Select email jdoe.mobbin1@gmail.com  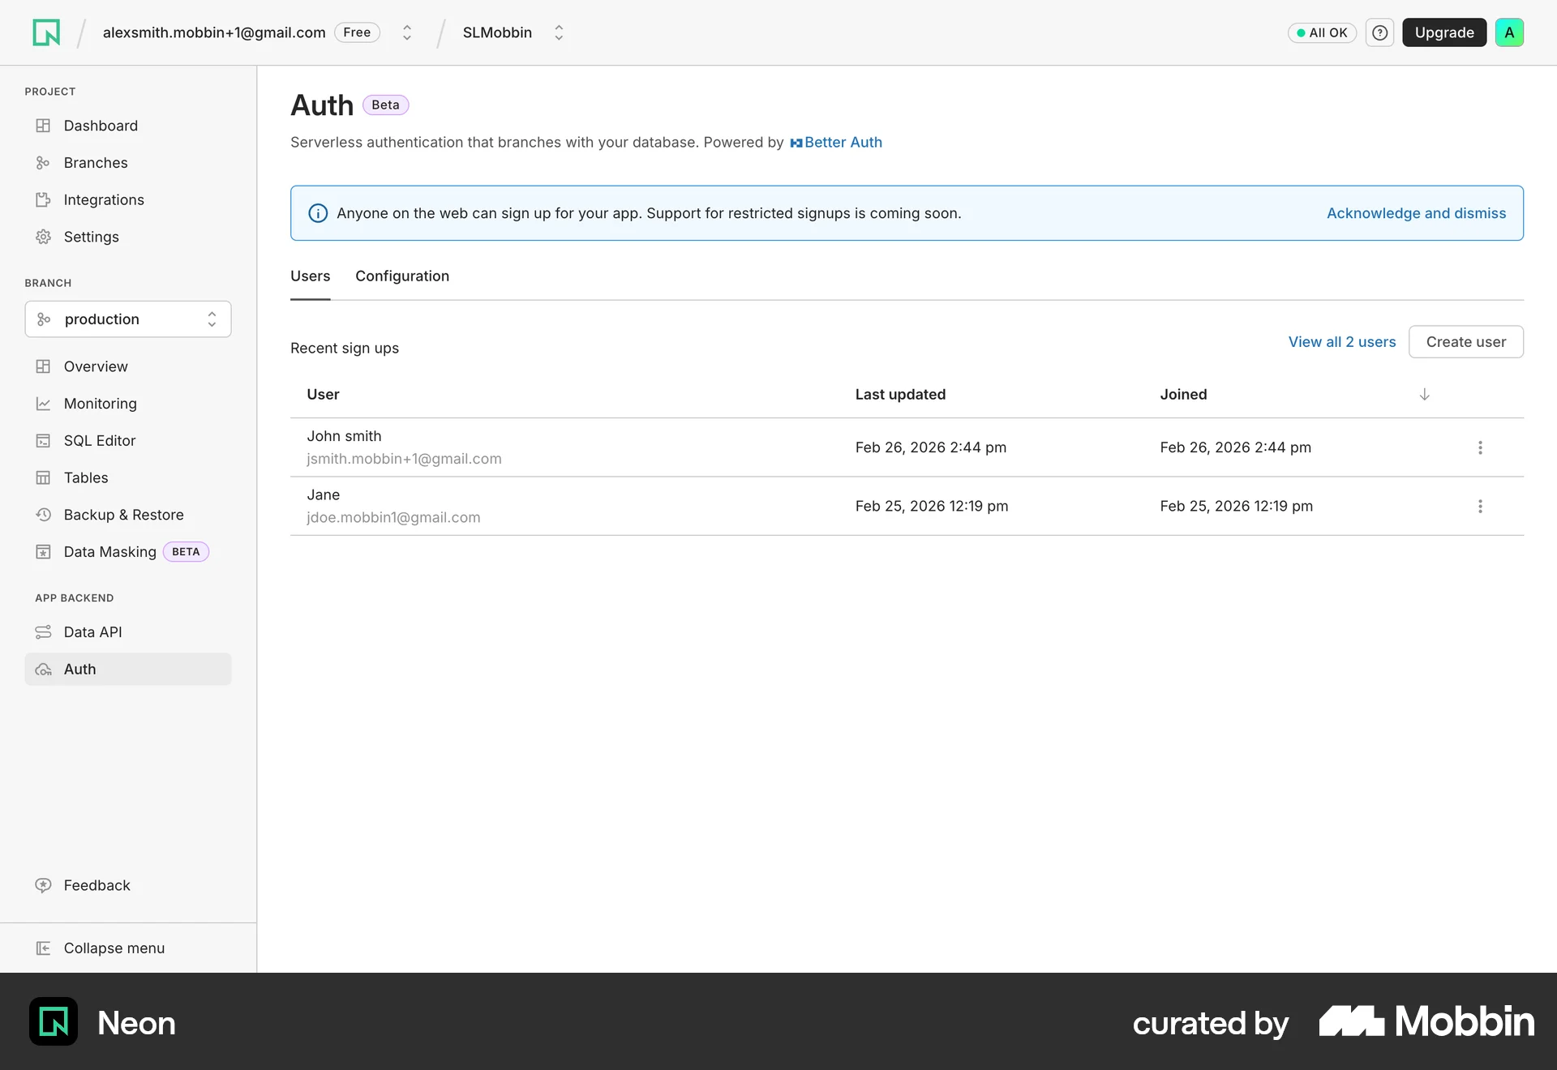[393, 518]
